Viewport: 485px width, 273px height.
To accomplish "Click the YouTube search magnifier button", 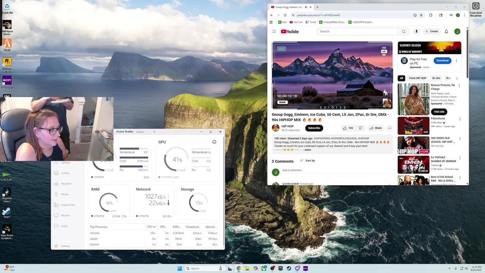I will click(x=404, y=31).
